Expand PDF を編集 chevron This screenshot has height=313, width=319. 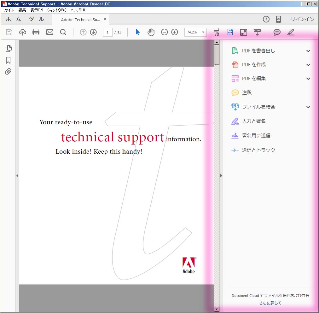click(308, 79)
